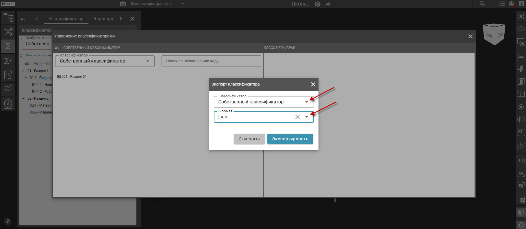The height and width of the screenshot is (229, 526).
Task: Expand the Формат dropdown arrow
Action: point(307,117)
